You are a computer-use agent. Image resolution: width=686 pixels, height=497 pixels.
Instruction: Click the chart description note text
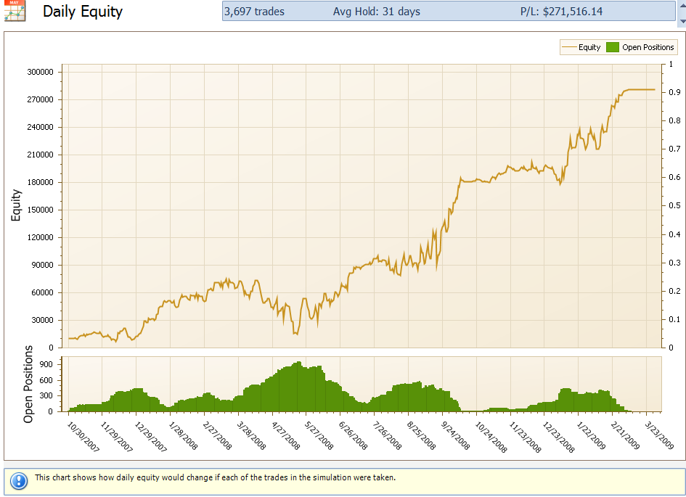[x=216, y=477]
